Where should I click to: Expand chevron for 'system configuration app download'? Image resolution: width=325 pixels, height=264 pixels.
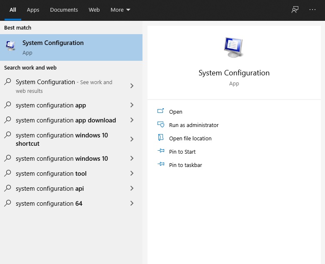pyautogui.click(x=132, y=120)
